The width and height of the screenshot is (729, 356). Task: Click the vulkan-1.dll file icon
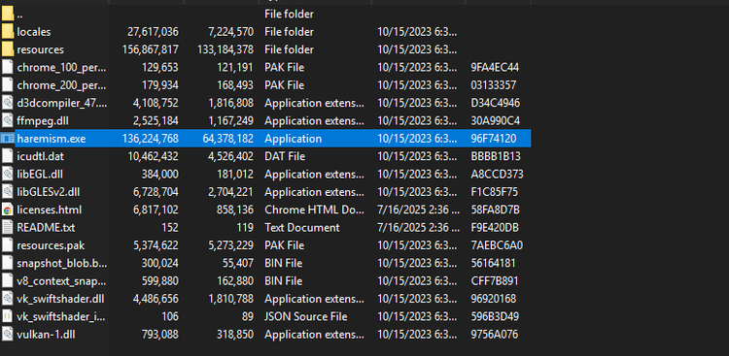8,335
